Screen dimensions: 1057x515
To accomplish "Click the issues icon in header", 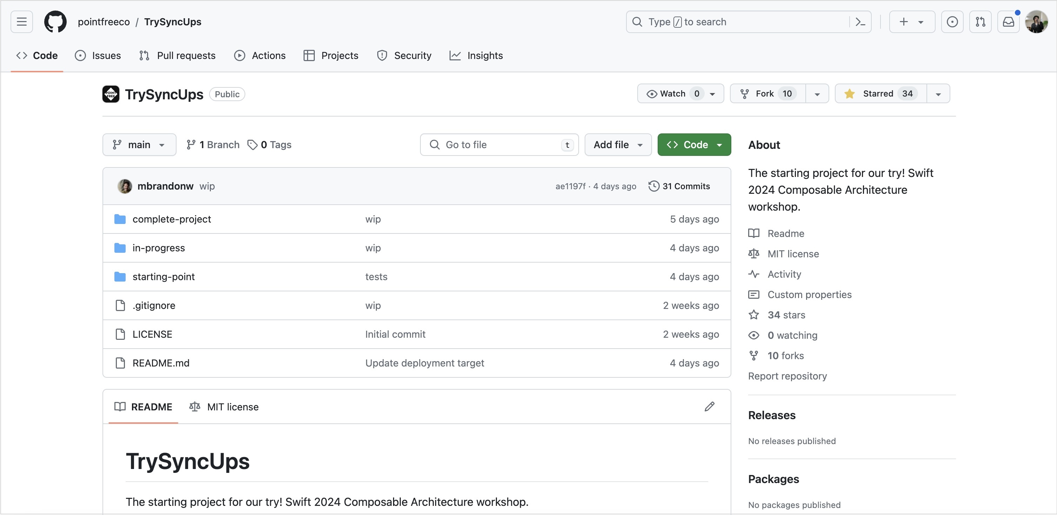I will (x=952, y=22).
